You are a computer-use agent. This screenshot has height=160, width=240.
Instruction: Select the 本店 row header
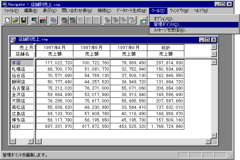(x=22, y=63)
